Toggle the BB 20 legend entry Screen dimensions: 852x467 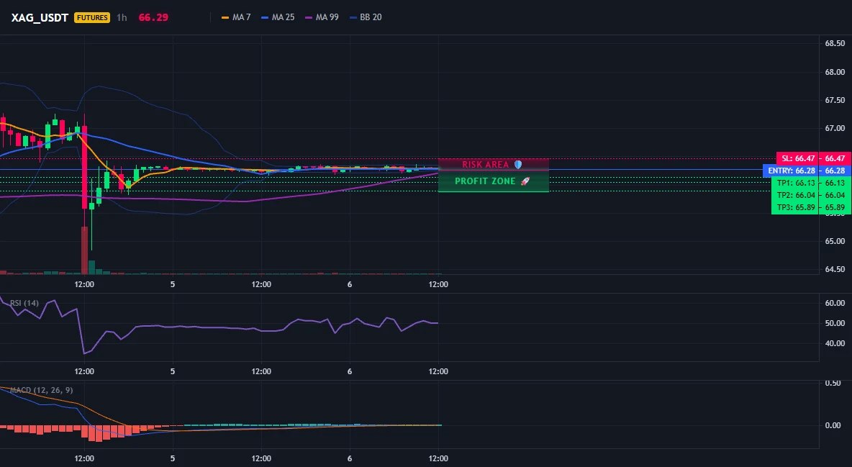click(366, 17)
